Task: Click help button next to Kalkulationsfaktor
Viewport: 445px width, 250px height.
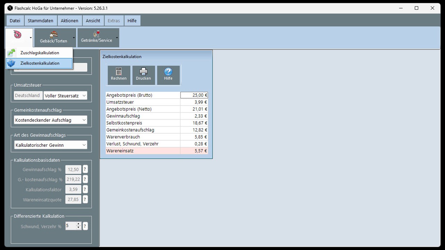Action: point(85,190)
